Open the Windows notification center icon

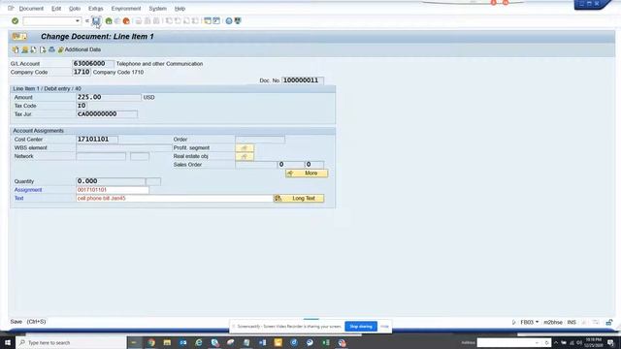pos(610,342)
